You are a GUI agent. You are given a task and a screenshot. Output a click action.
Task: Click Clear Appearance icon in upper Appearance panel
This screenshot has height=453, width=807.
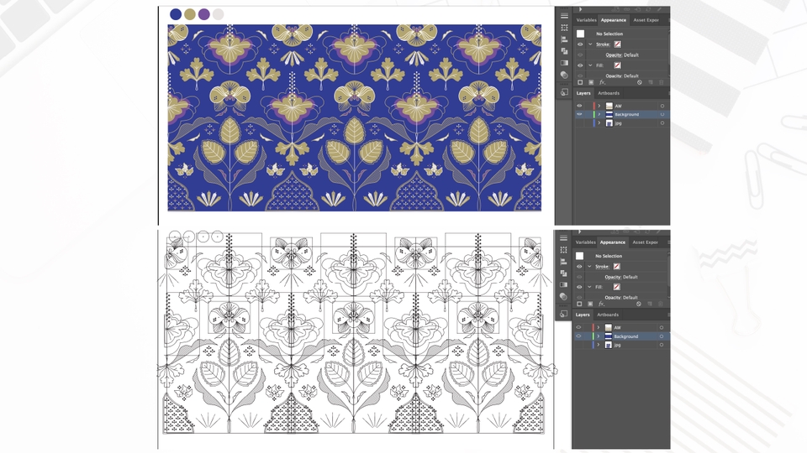click(x=640, y=82)
